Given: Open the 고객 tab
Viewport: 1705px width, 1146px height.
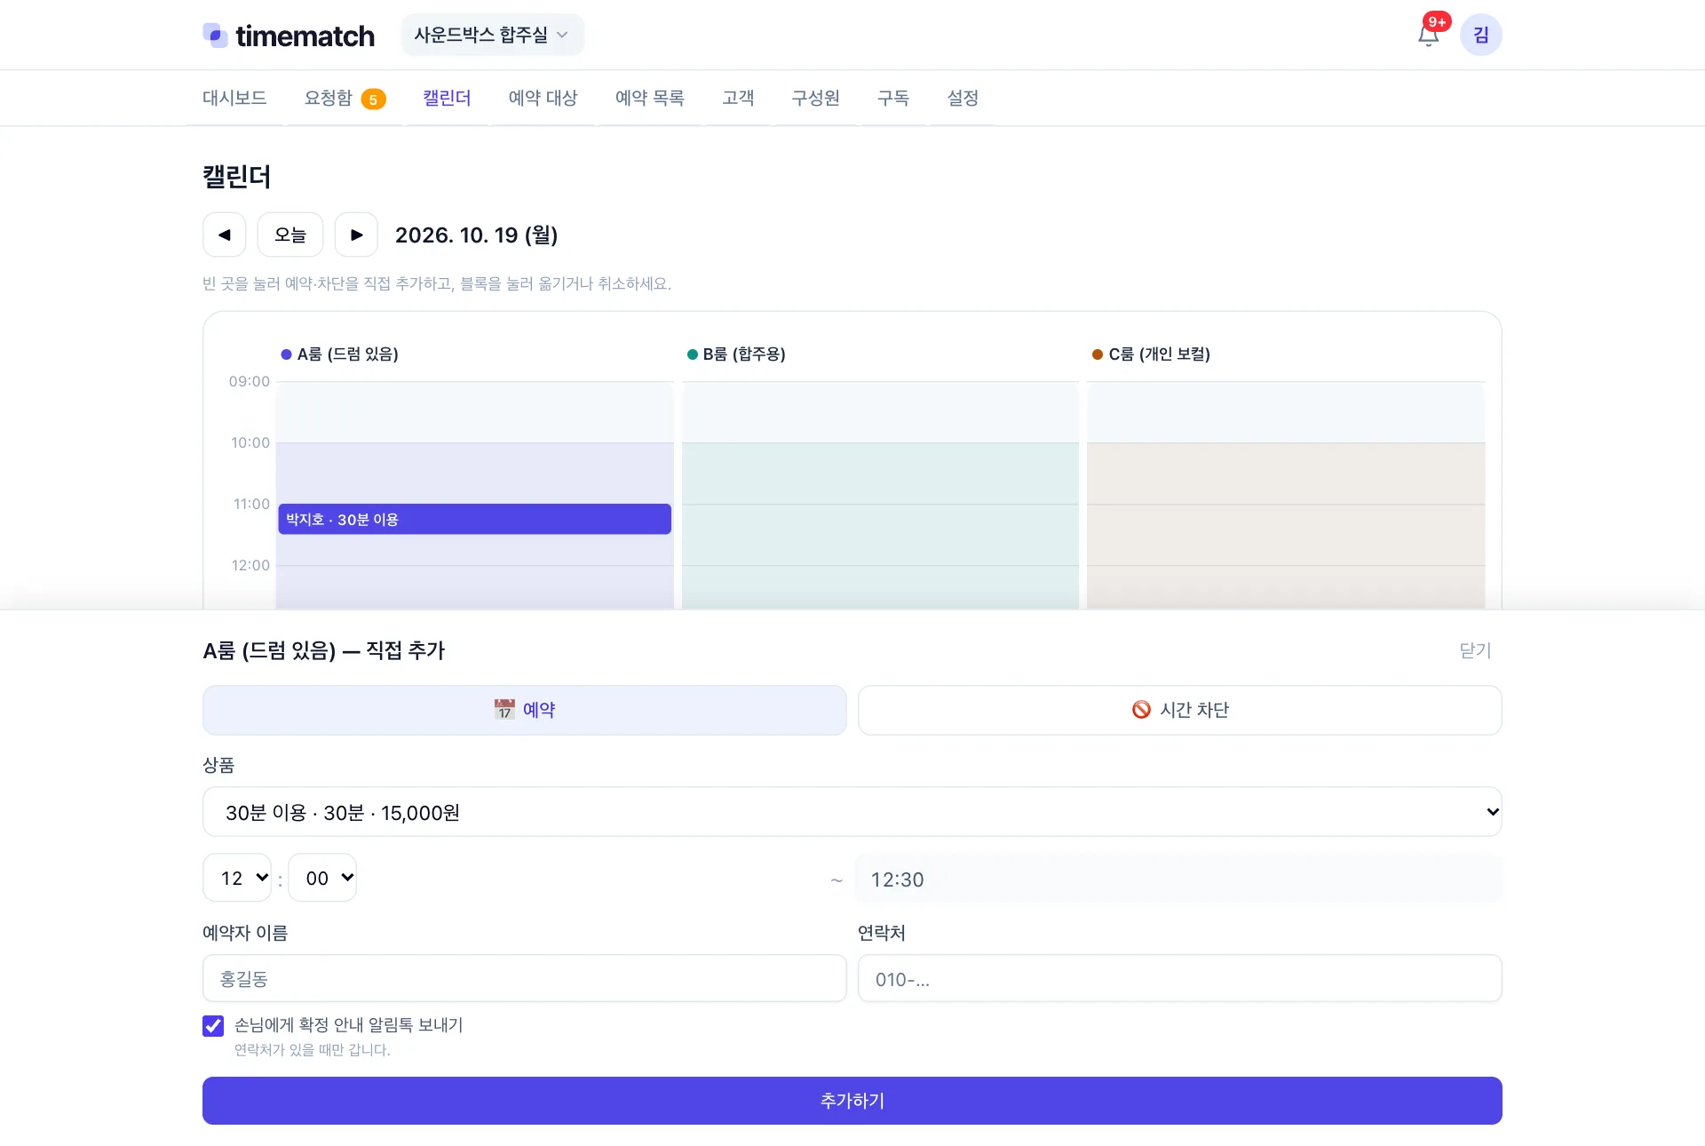Looking at the screenshot, I should point(737,98).
